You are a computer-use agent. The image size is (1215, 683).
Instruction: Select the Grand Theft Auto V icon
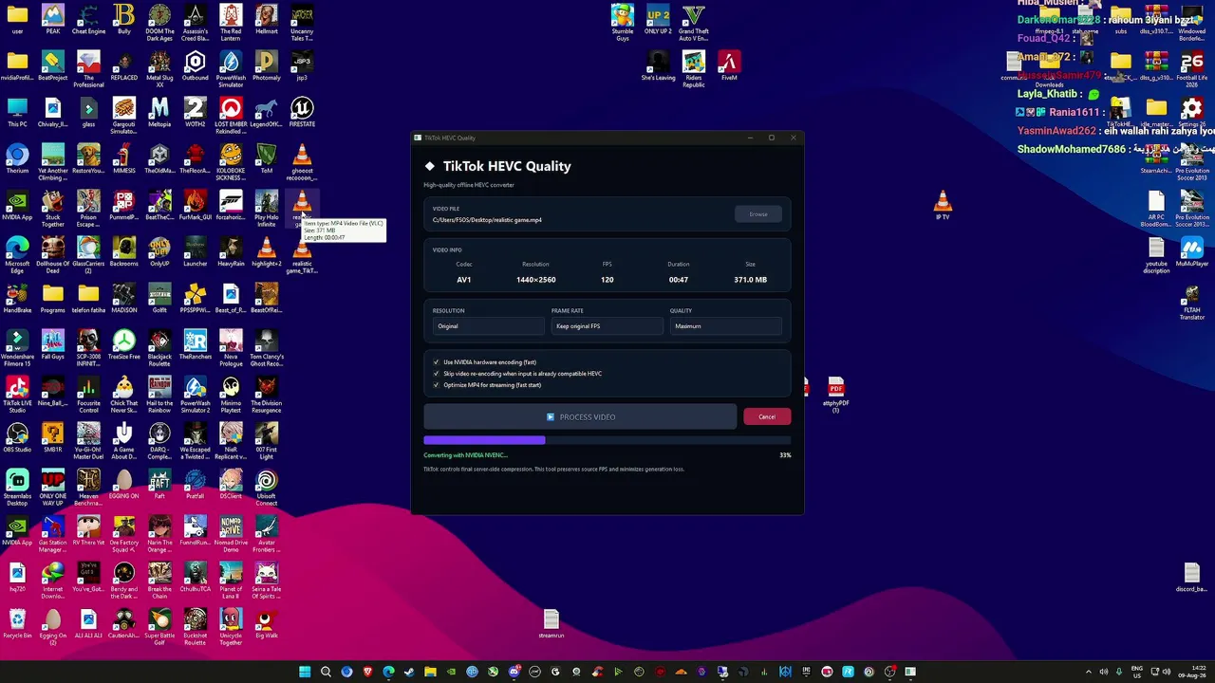coord(694,22)
